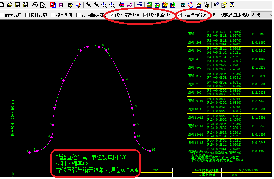Viewport: 274px width, 179px height.
Task: Uncheck the 线丝精确轨迹 checkbox
Action: pos(112,15)
